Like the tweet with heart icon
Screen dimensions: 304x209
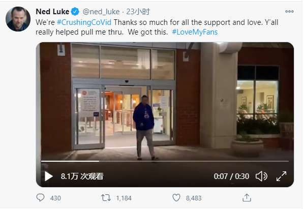[176, 198]
